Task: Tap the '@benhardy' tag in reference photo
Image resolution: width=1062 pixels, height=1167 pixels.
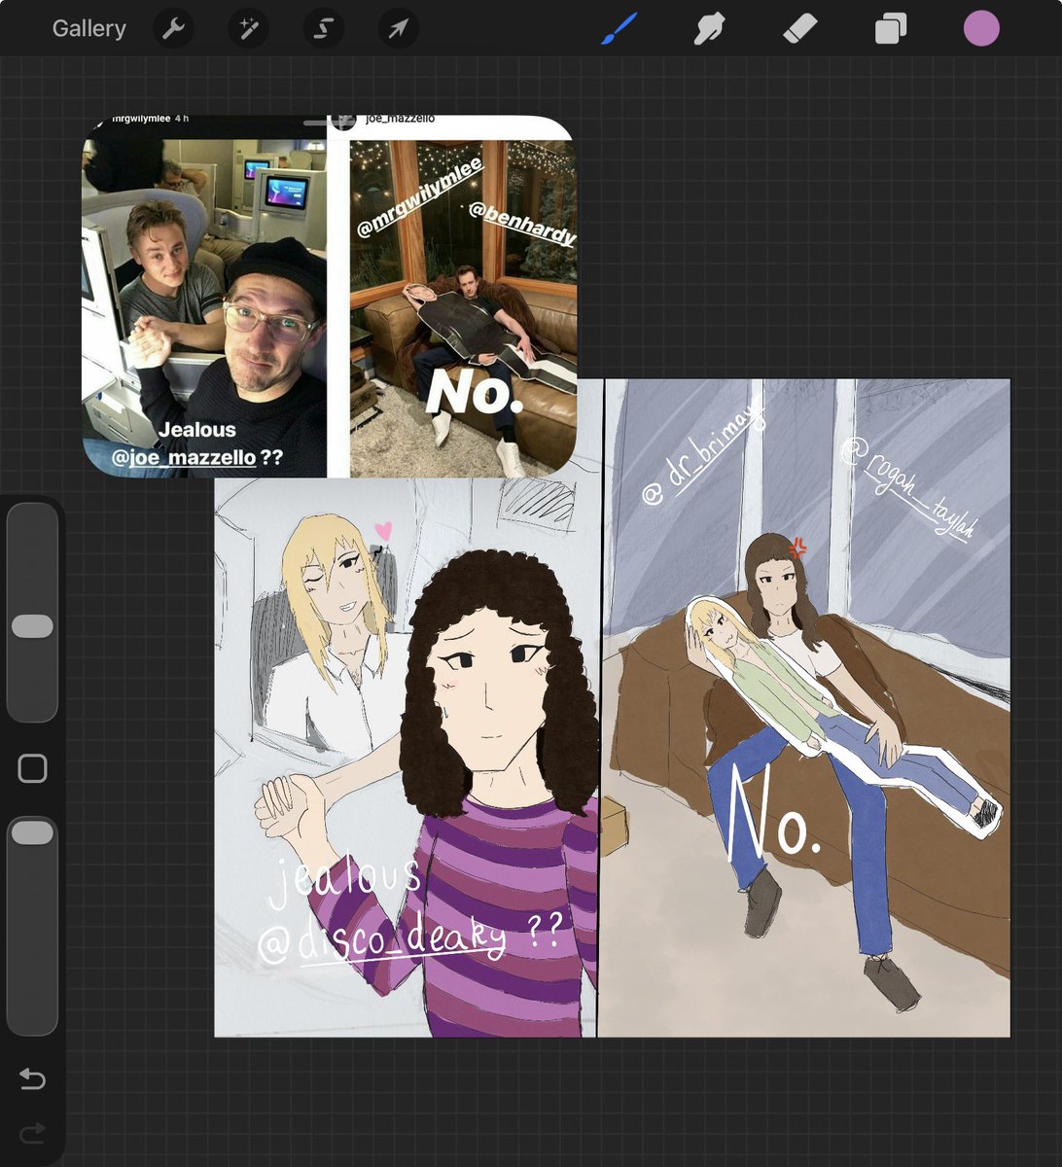Action: pos(523,224)
